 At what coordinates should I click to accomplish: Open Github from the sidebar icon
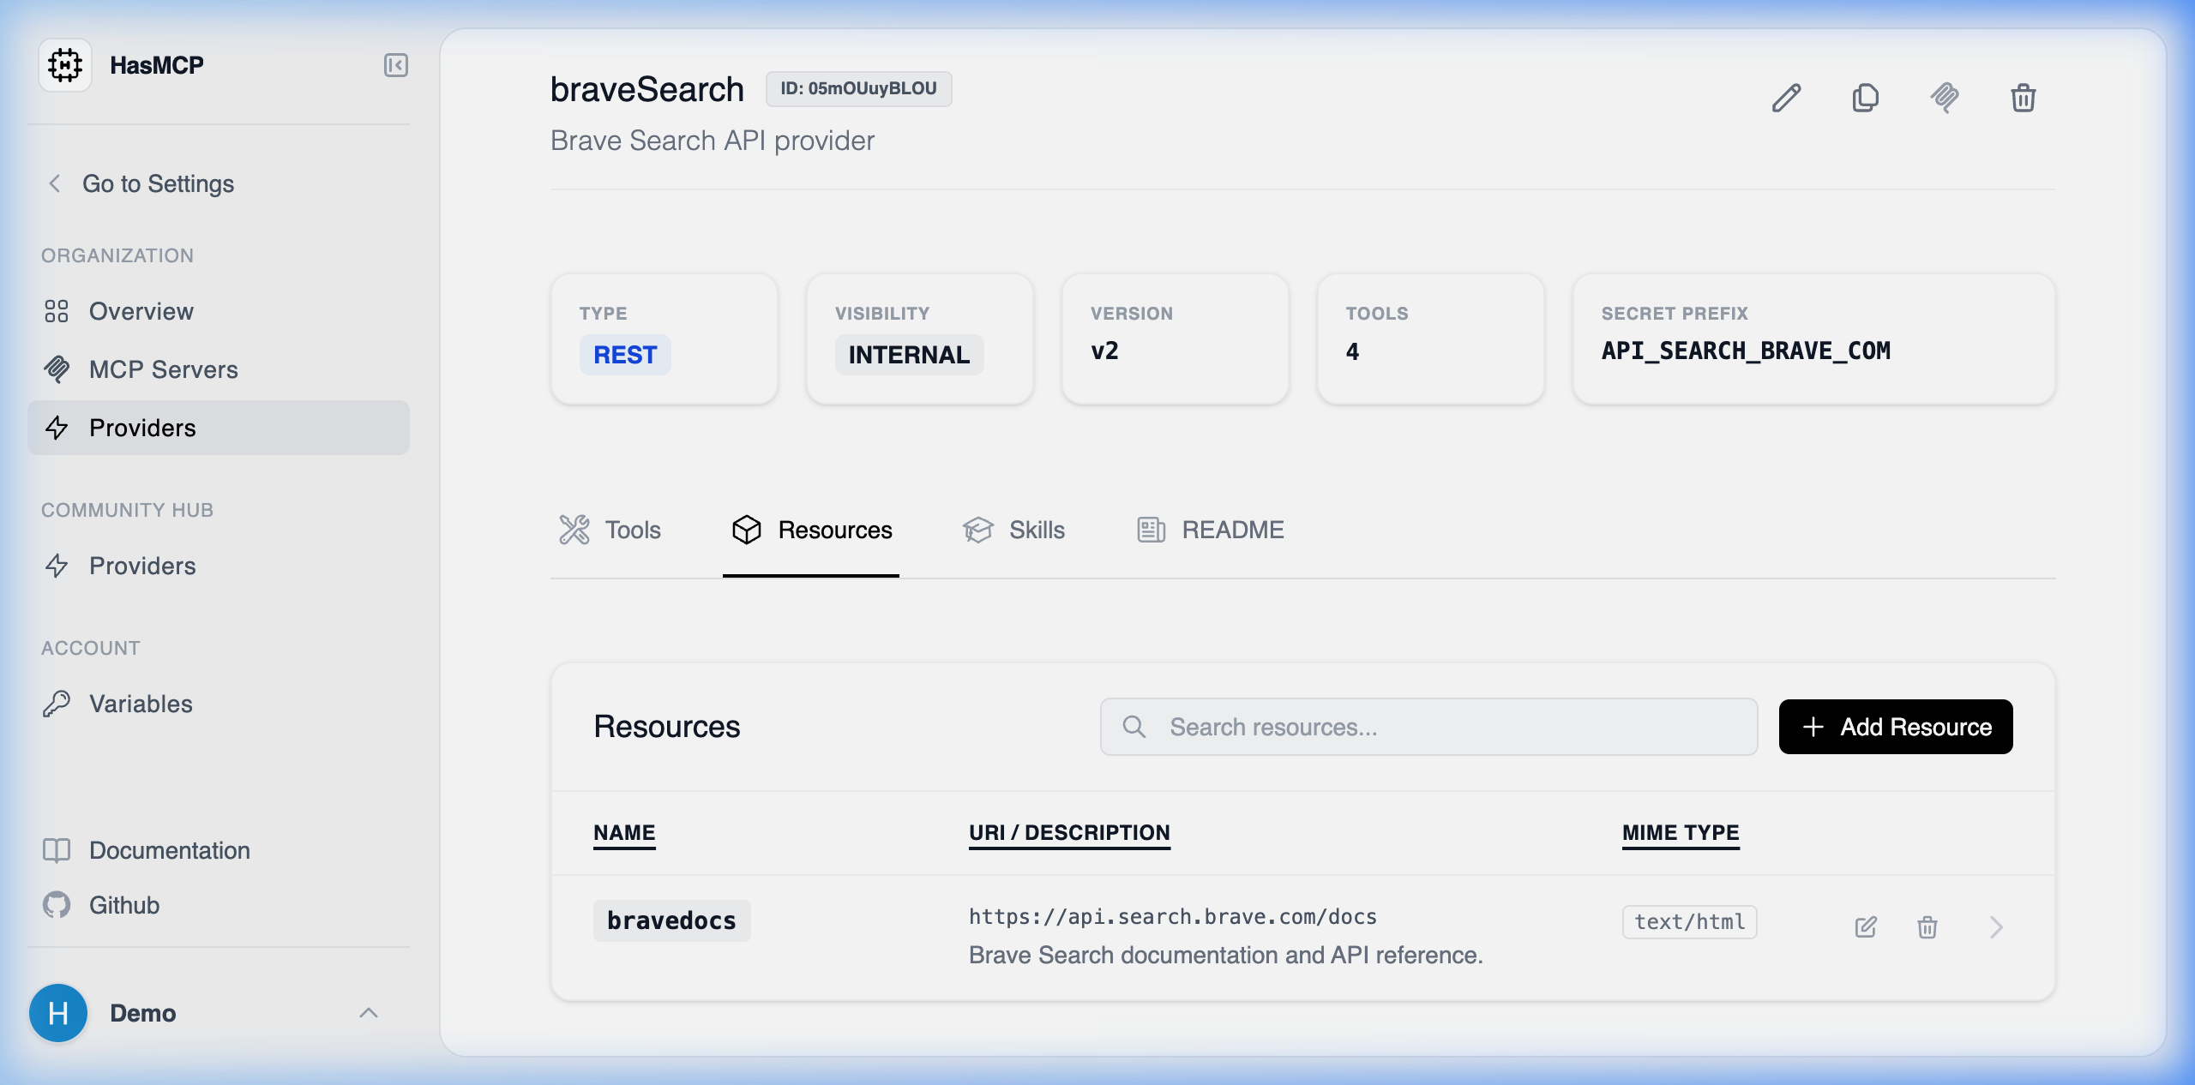[57, 904]
